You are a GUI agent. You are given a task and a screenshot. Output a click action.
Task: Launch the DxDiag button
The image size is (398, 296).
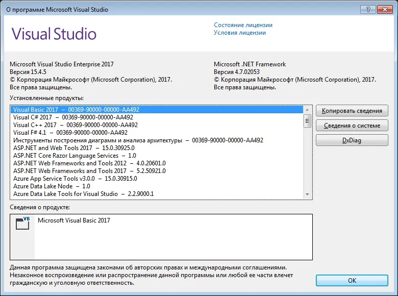point(352,140)
